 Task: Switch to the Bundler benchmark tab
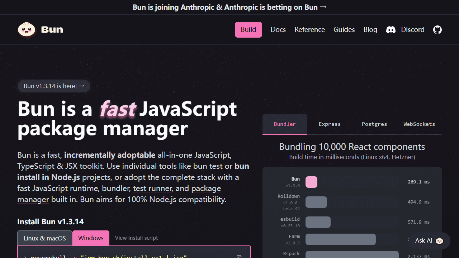(285, 124)
